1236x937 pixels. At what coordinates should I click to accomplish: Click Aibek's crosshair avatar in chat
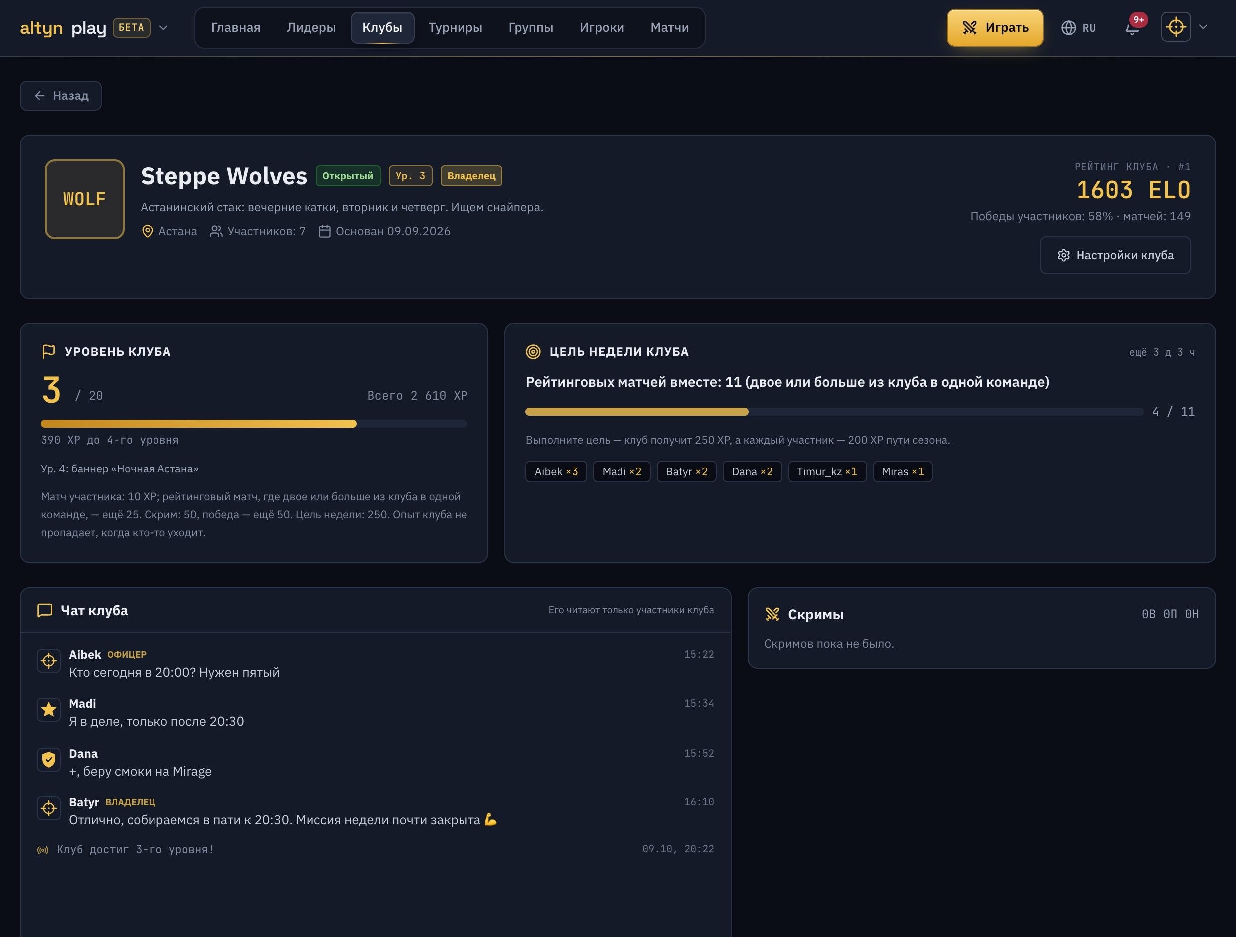point(49,661)
